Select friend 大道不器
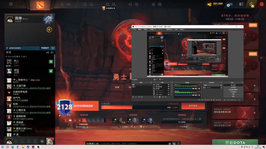 30,87
